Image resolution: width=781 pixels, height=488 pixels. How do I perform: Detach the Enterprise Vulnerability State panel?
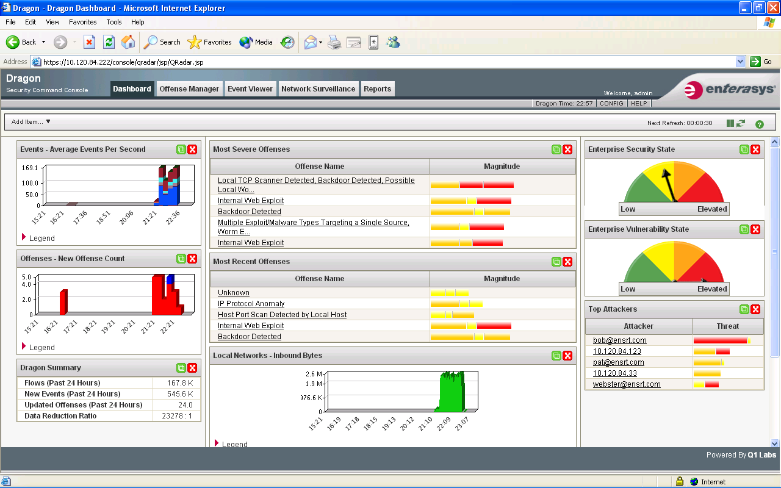[744, 229]
